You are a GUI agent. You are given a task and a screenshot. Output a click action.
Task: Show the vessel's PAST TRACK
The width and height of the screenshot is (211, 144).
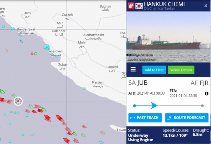click(145, 118)
